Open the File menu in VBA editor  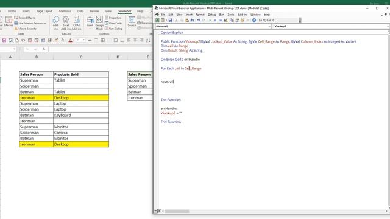pos(163,15)
